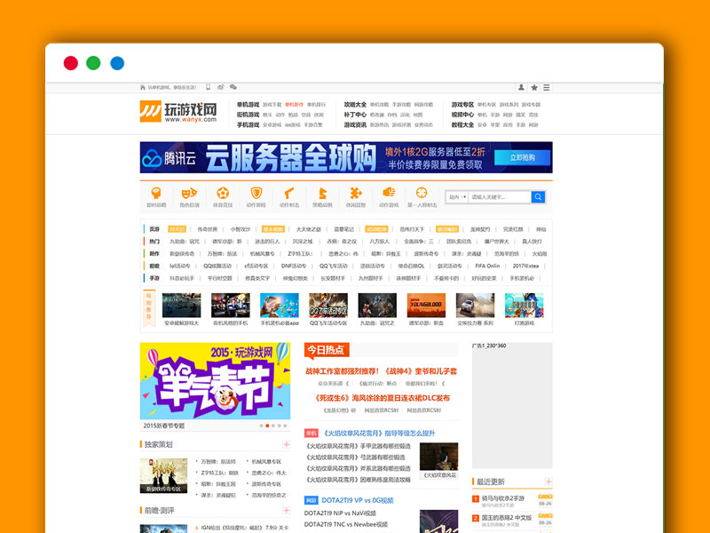The width and height of the screenshot is (710, 533).
Task: Expand the 独家策划 panel with its plus icon
Action: [x=286, y=444]
